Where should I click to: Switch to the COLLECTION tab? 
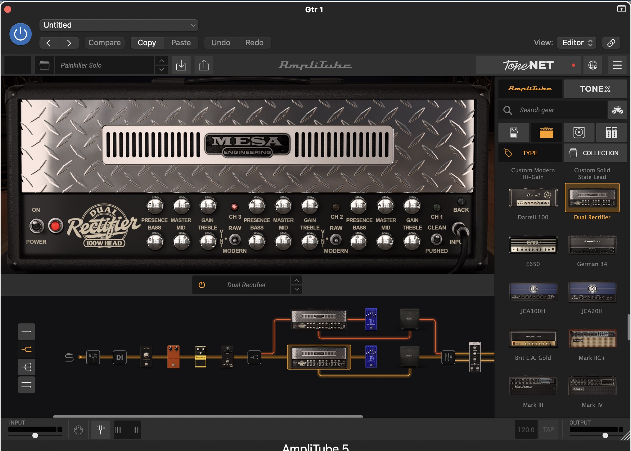click(595, 153)
